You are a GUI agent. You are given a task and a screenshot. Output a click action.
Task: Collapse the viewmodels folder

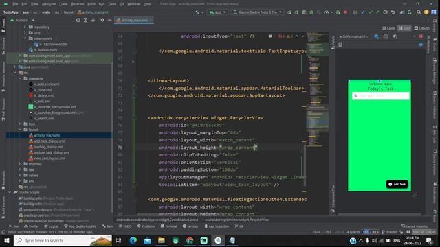(x=25, y=38)
